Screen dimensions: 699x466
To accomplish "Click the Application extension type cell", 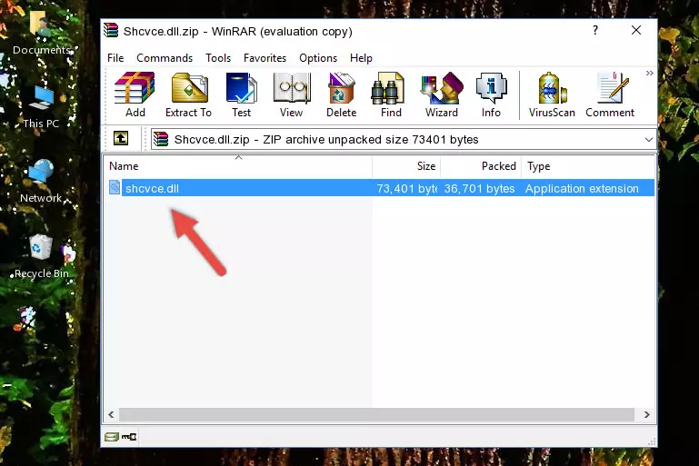I will coord(582,188).
